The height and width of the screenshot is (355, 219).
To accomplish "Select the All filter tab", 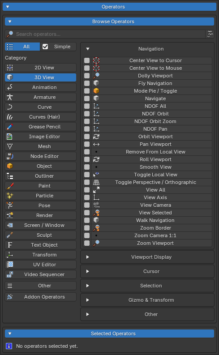I will (x=22, y=47).
